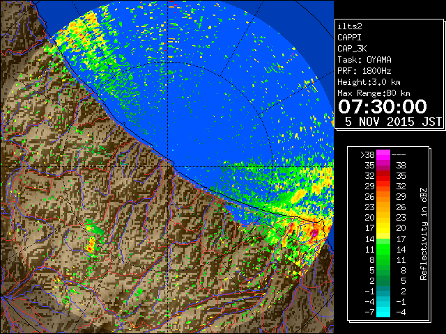Click the 'Max Range:80 km' line
The width and height of the screenshot is (446, 334).
click(x=374, y=93)
